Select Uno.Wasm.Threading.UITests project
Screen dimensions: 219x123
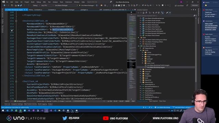coord(154,42)
